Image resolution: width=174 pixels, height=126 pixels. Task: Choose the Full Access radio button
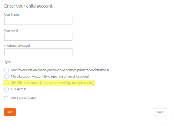[x=6, y=89]
